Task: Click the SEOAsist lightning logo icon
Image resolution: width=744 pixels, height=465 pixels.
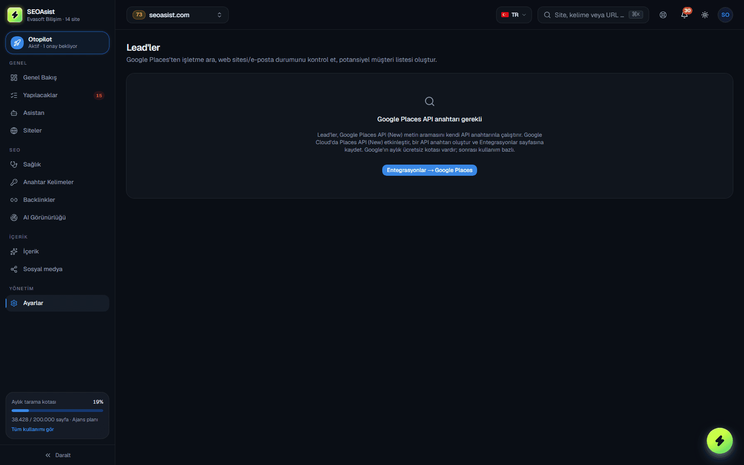Action: tap(15, 15)
